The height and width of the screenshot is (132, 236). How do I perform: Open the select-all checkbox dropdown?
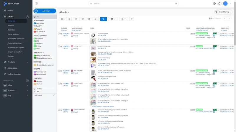tap(63, 19)
